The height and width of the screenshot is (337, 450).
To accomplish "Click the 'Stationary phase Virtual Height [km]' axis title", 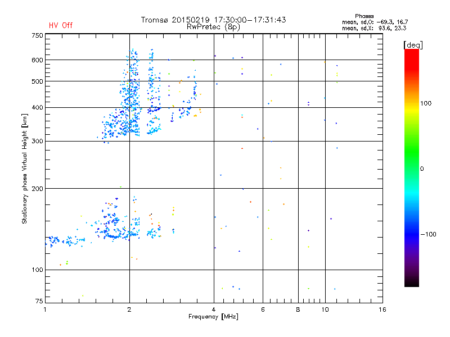I will pyautogui.click(x=25, y=168).
